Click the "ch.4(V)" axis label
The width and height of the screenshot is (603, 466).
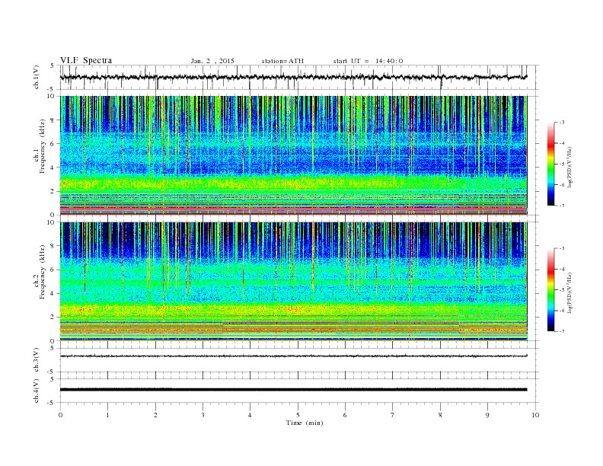point(37,391)
